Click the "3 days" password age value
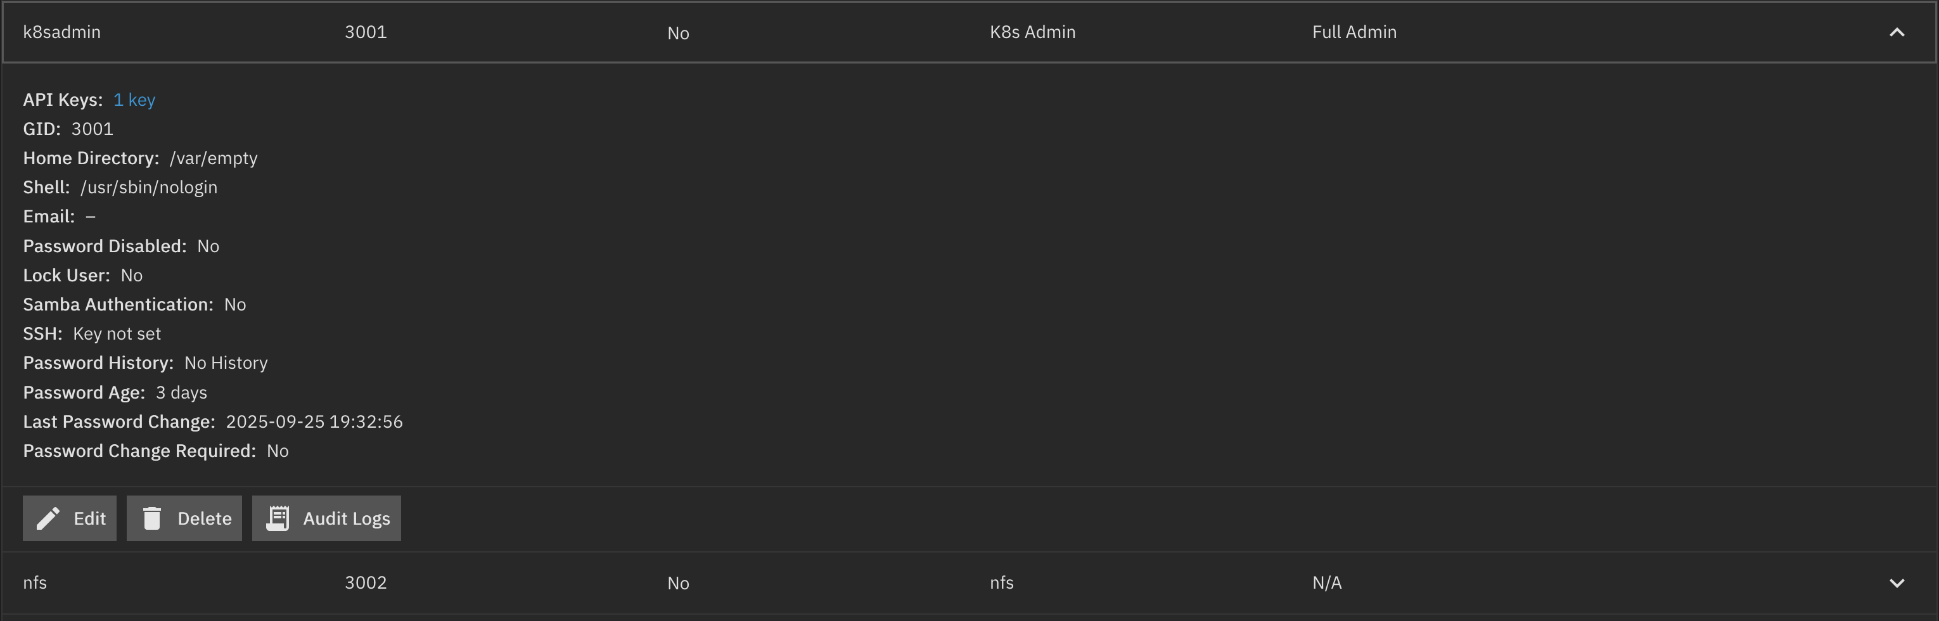The image size is (1939, 621). [181, 393]
